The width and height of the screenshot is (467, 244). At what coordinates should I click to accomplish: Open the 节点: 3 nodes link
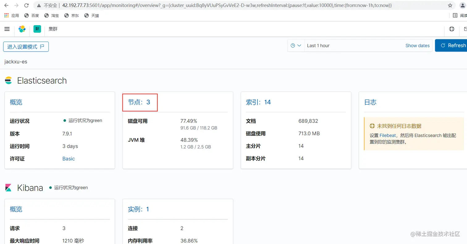[x=139, y=102]
